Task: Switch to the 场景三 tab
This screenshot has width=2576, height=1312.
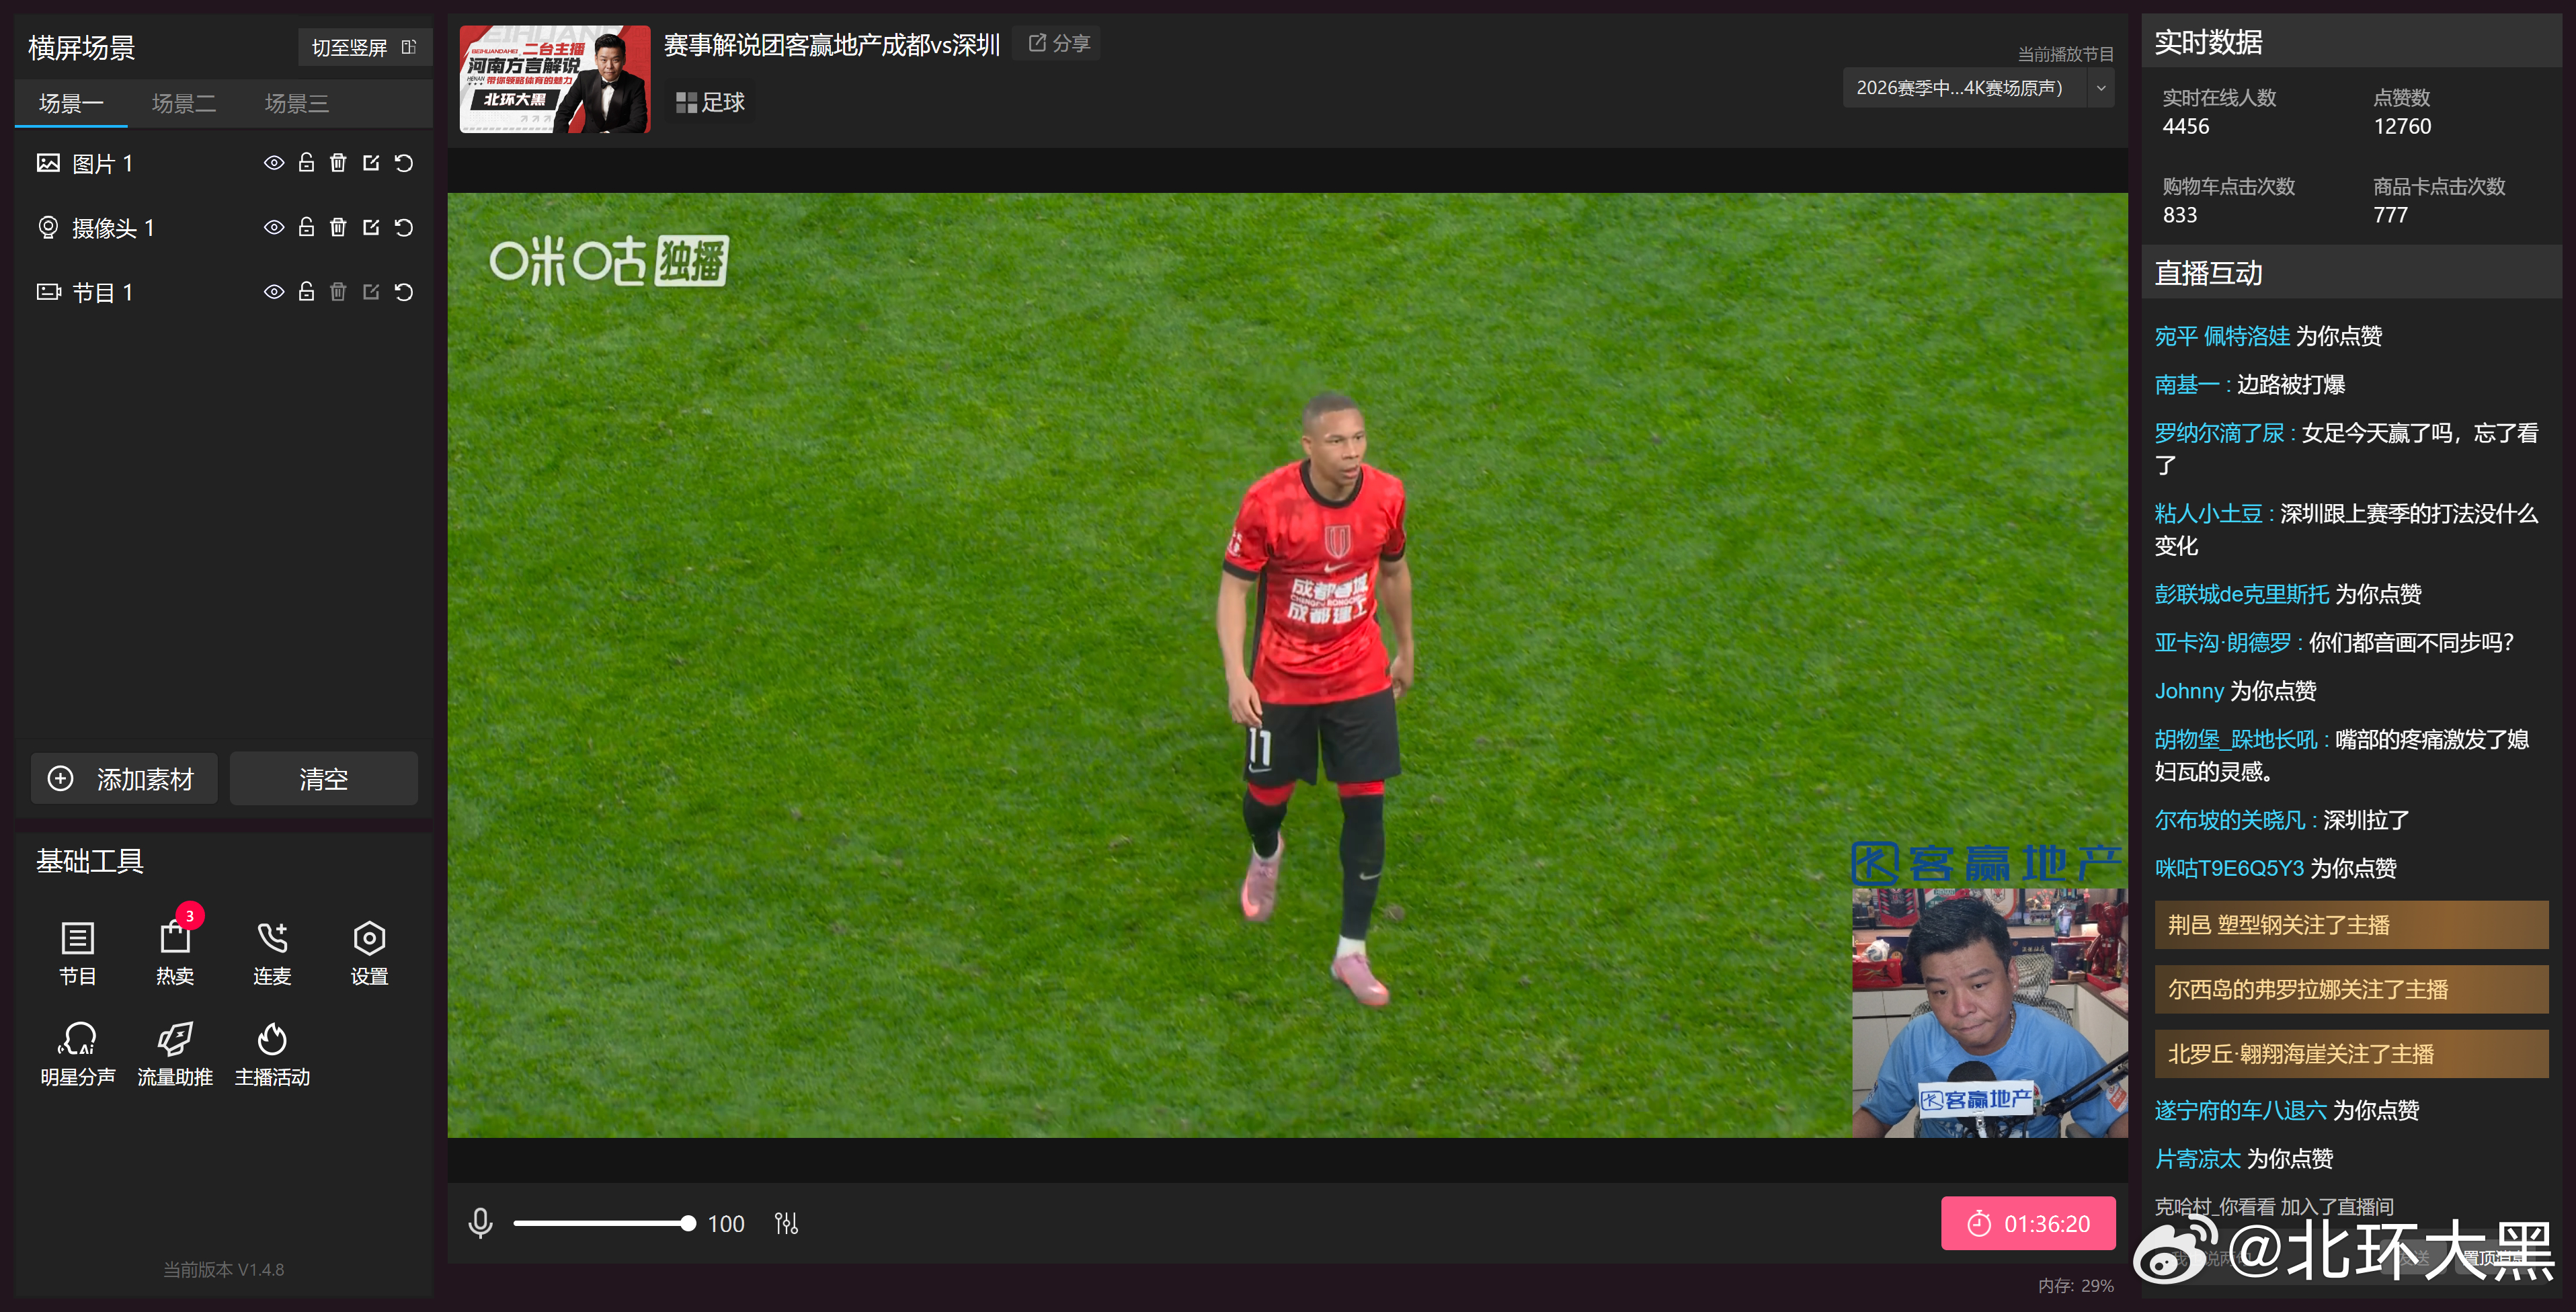Action: pyautogui.click(x=296, y=103)
